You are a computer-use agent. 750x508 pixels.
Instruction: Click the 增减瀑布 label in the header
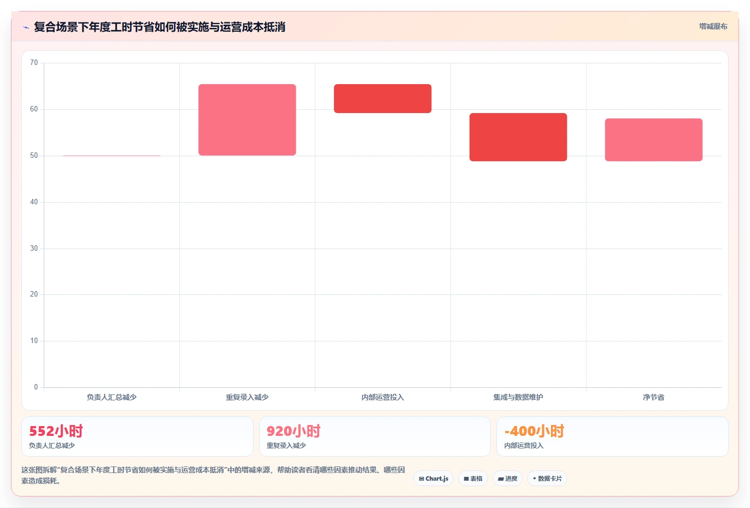[x=713, y=26]
